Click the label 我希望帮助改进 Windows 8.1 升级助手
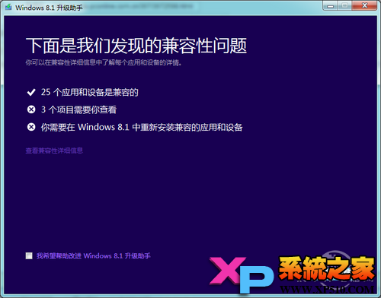The width and height of the screenshot is (381, 298). click(x=94, y=255)
